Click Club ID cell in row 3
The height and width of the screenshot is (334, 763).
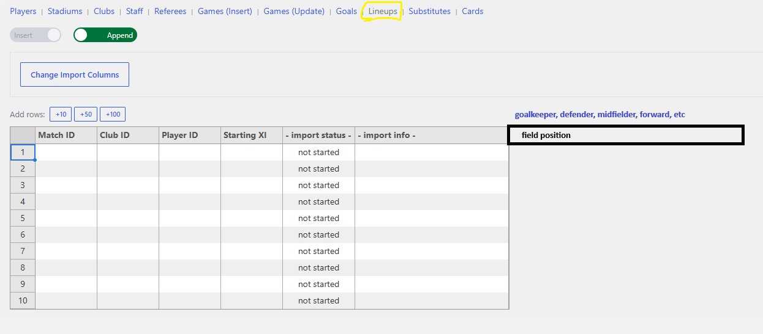pyautogui.click(x=128, y=185)
